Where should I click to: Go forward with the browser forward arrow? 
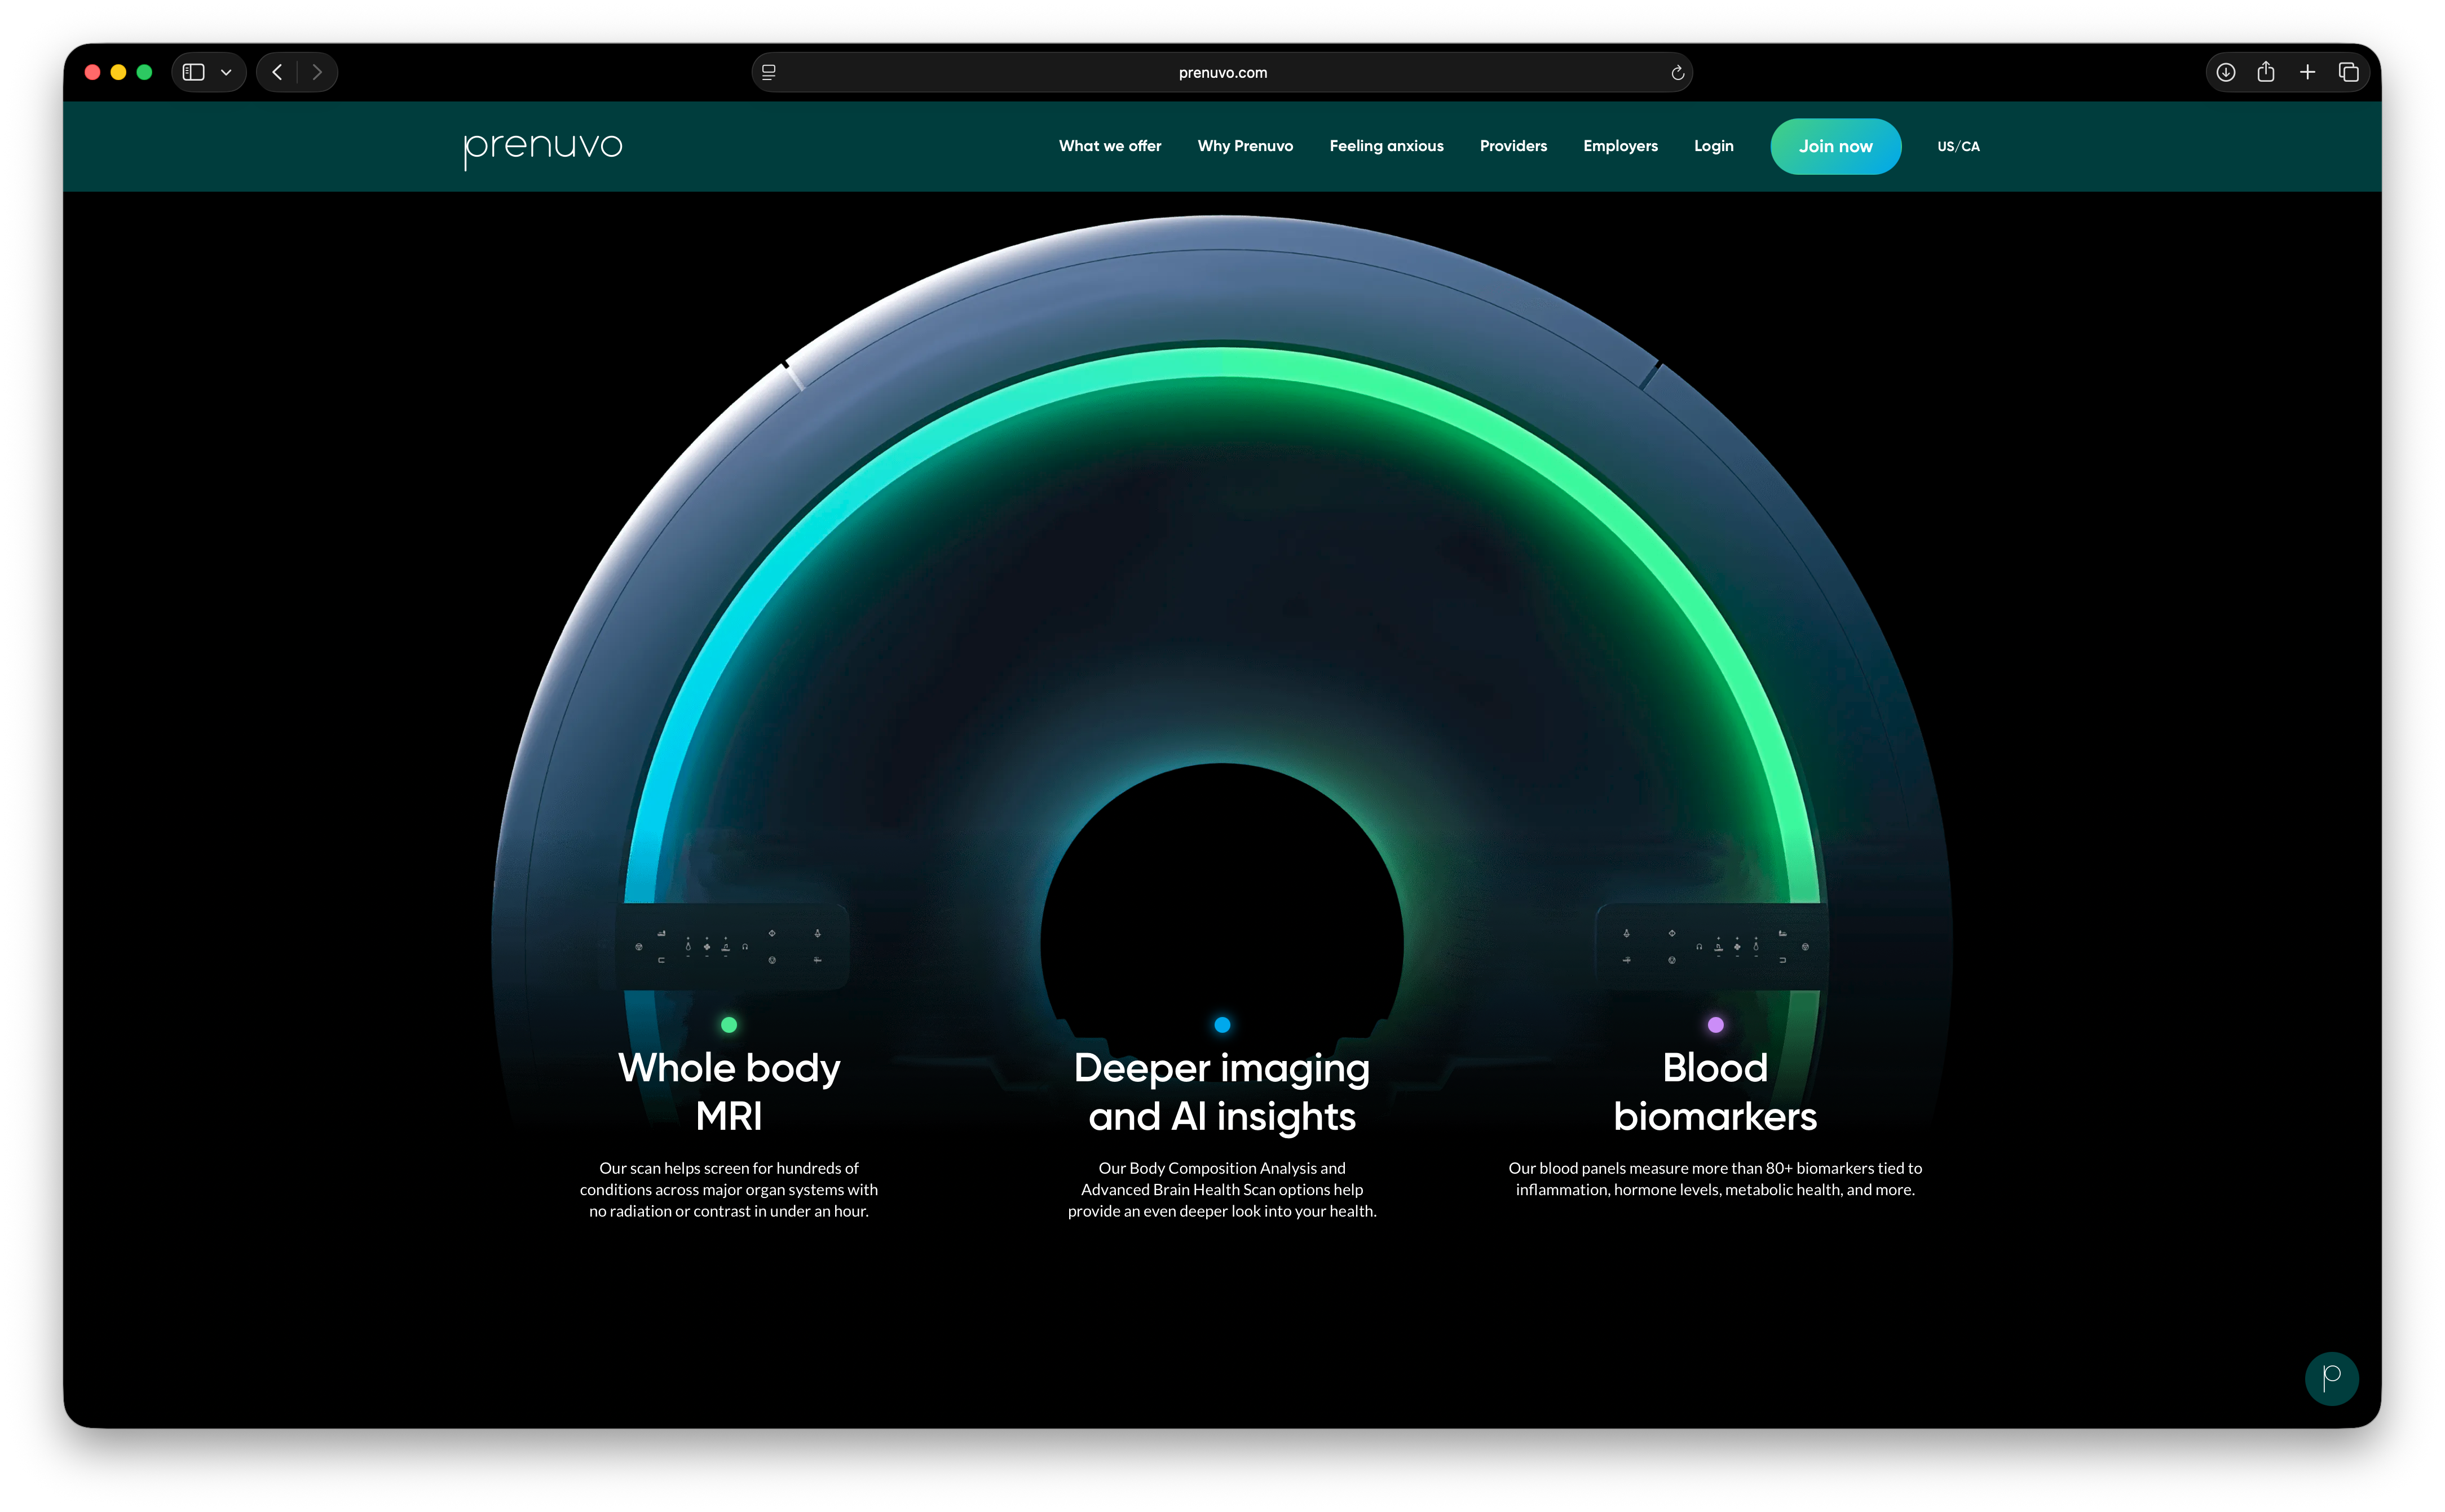click(x=317, y=72)
